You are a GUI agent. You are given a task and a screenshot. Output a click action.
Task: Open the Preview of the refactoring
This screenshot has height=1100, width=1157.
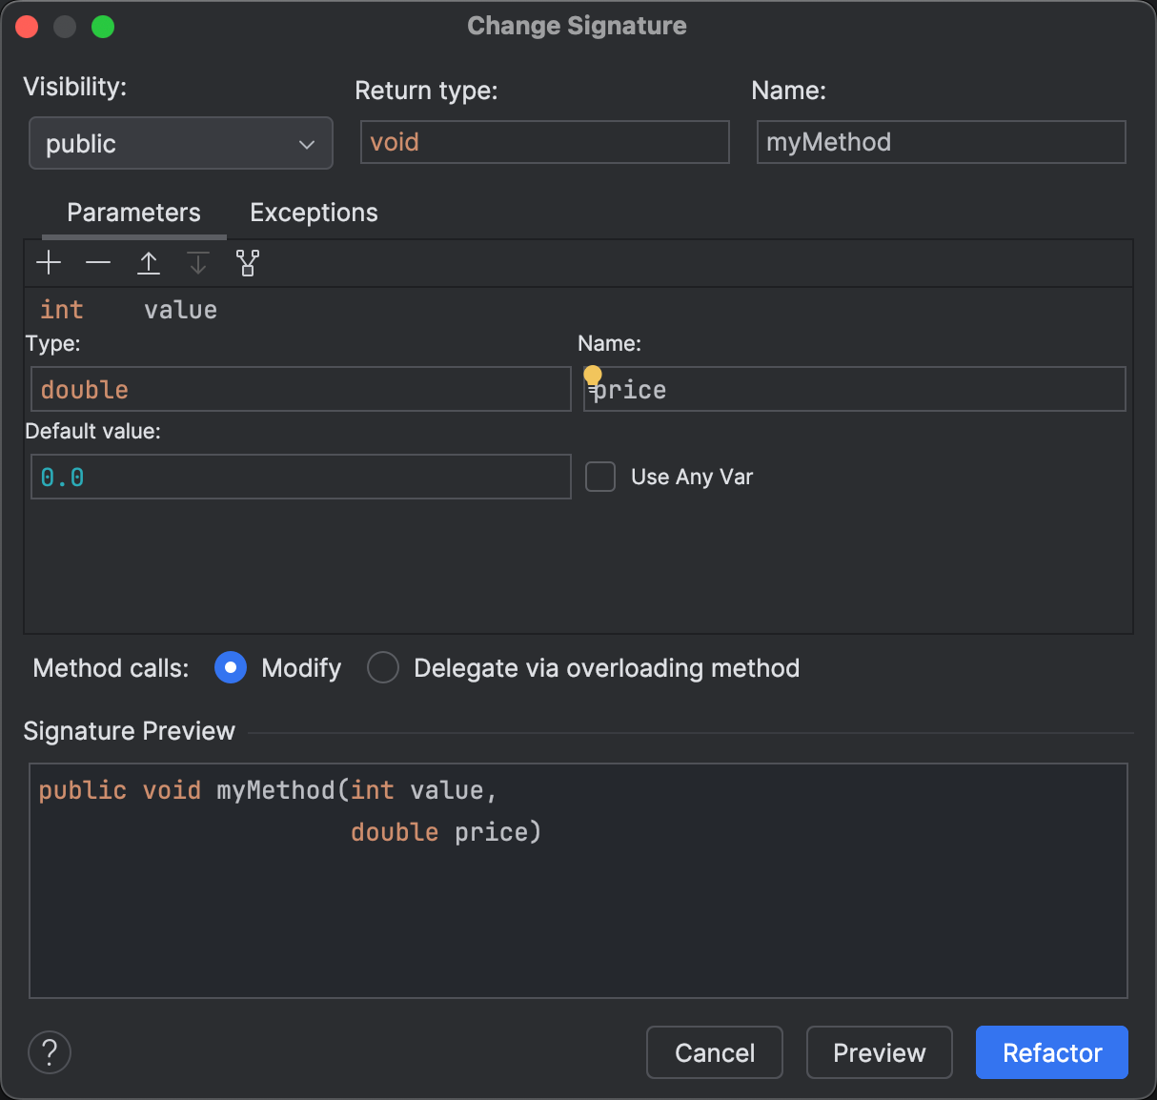pyautogui.click(x=879, y=1052)
